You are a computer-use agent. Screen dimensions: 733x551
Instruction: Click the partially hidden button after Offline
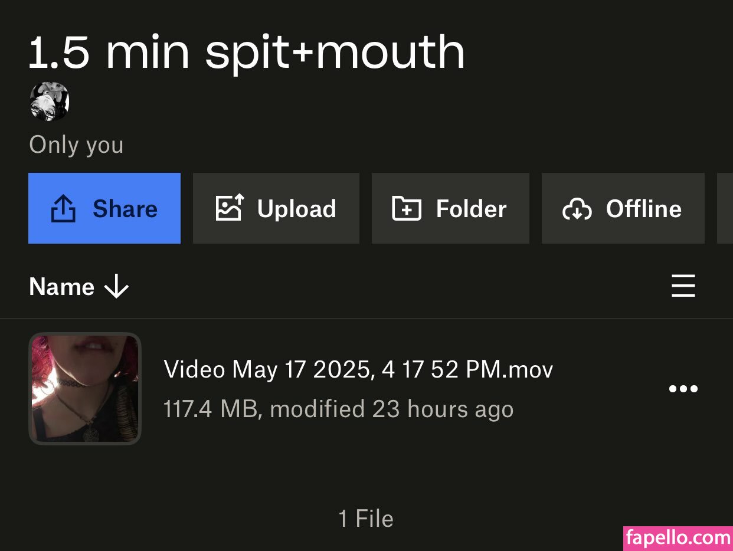click(x=725, y=208)
